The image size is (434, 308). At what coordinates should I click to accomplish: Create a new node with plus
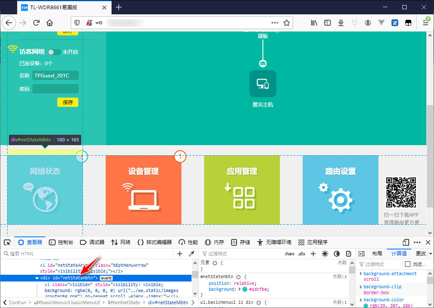(180, 254)
